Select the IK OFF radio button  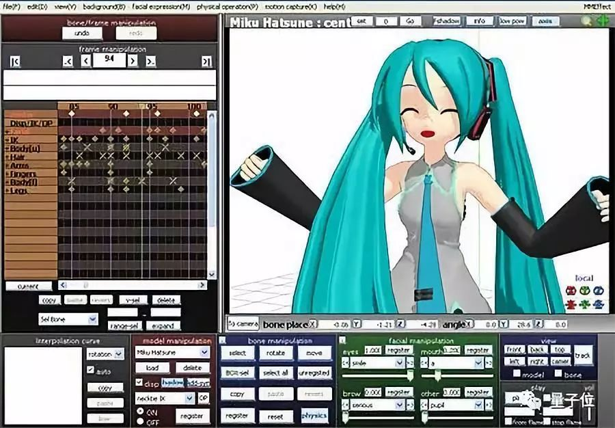140,421
